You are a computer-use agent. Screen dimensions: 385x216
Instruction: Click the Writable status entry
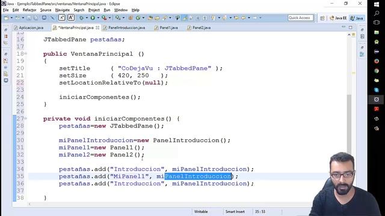[x=201, y=212]
